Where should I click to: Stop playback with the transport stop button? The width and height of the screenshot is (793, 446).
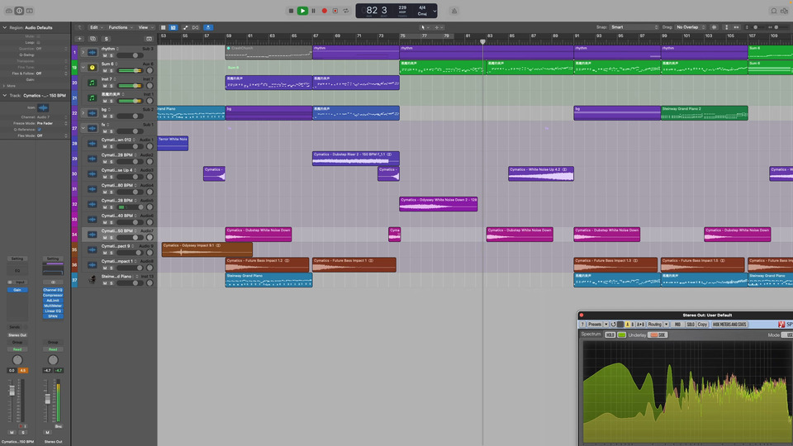click(x=291, y=11)
